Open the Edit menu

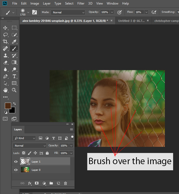pyautogui.click(x=24, y=3)
